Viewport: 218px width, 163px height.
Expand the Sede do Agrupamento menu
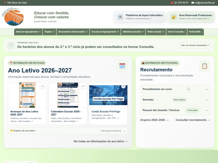(28, 32)
